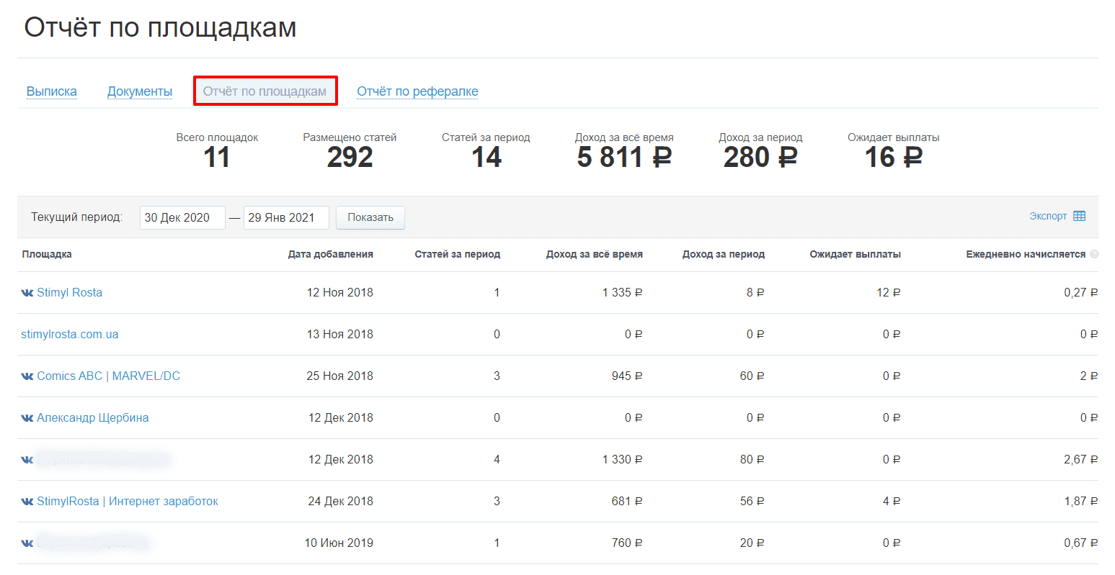Open StimylRosta | Интернет заработок link
The height and width of the screenshot is (575, 1115).
click(127, 502)
